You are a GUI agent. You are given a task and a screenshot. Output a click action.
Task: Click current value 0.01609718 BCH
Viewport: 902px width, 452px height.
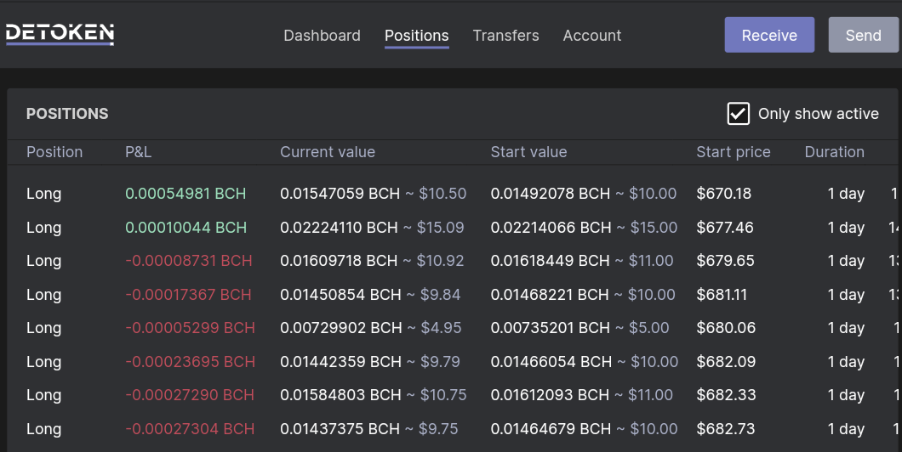[x=339, y=261]
